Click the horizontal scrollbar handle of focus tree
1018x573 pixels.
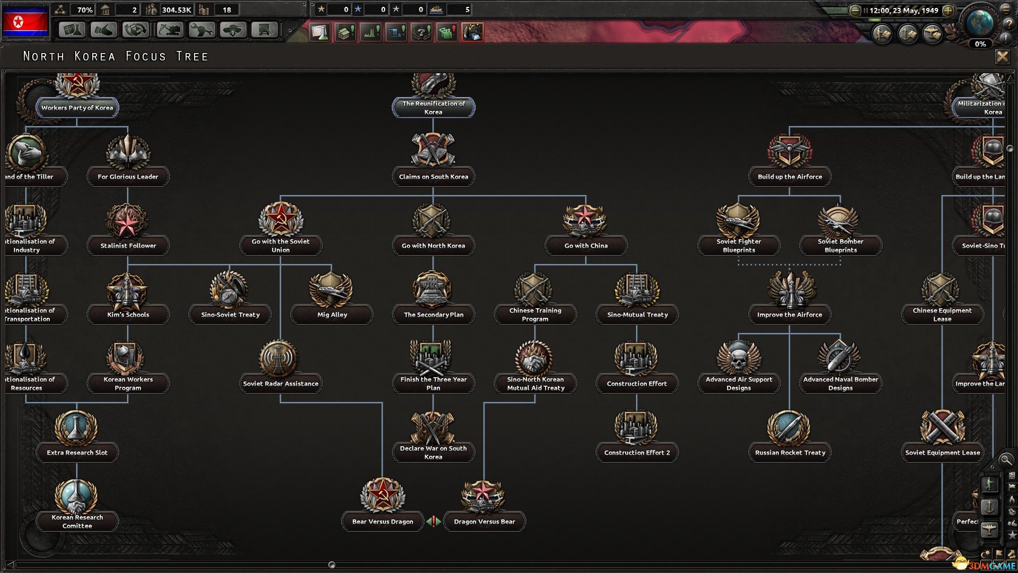(332, 565)
